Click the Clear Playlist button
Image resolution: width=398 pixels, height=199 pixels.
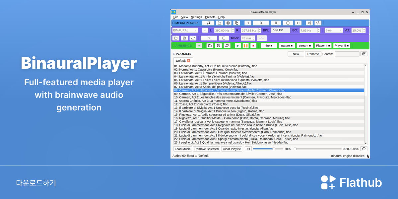232,149
